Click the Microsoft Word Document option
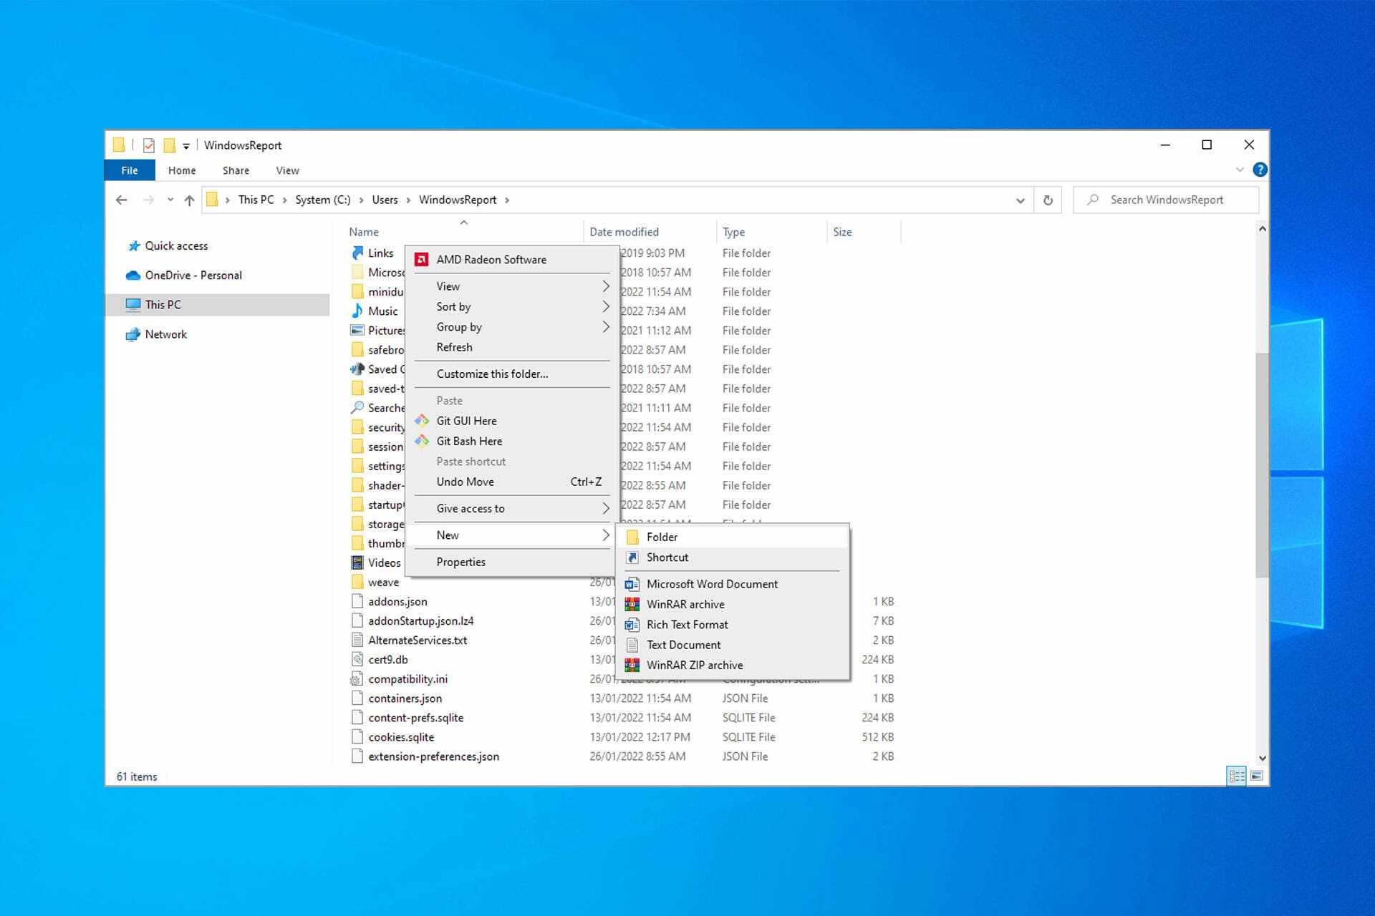This screenshot has height=916, width=1375. (712, 584)
